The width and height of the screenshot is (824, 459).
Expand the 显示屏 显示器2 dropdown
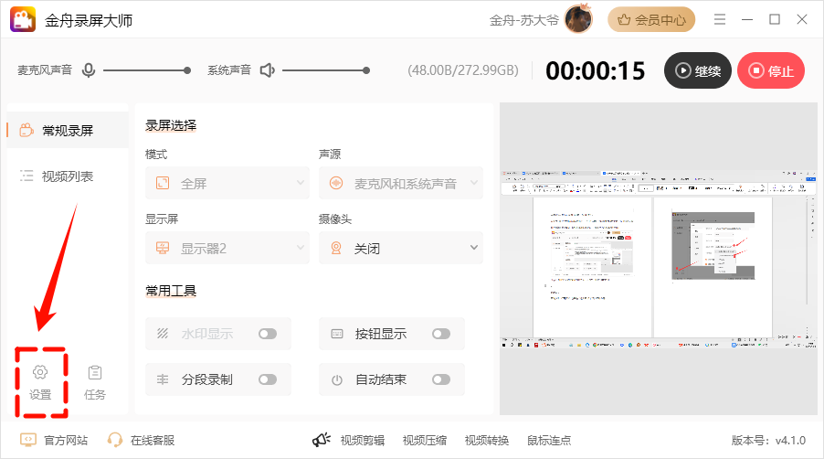pos(227,248)
